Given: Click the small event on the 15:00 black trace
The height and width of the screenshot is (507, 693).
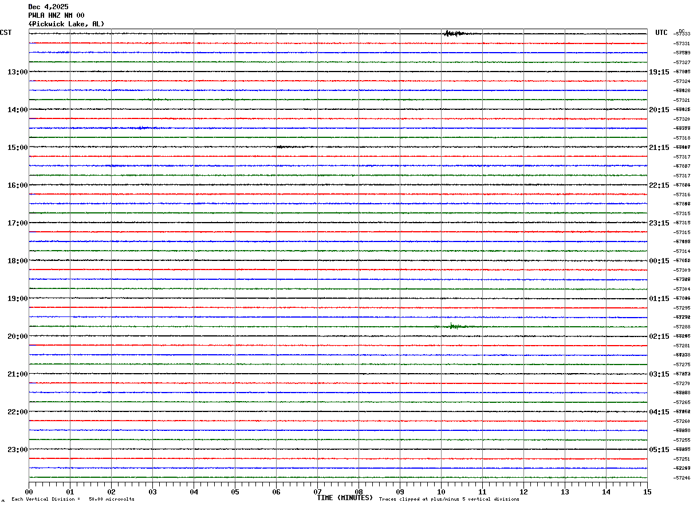Looking at the screenshot, I should pyautogui.click(x=282, y=147).
